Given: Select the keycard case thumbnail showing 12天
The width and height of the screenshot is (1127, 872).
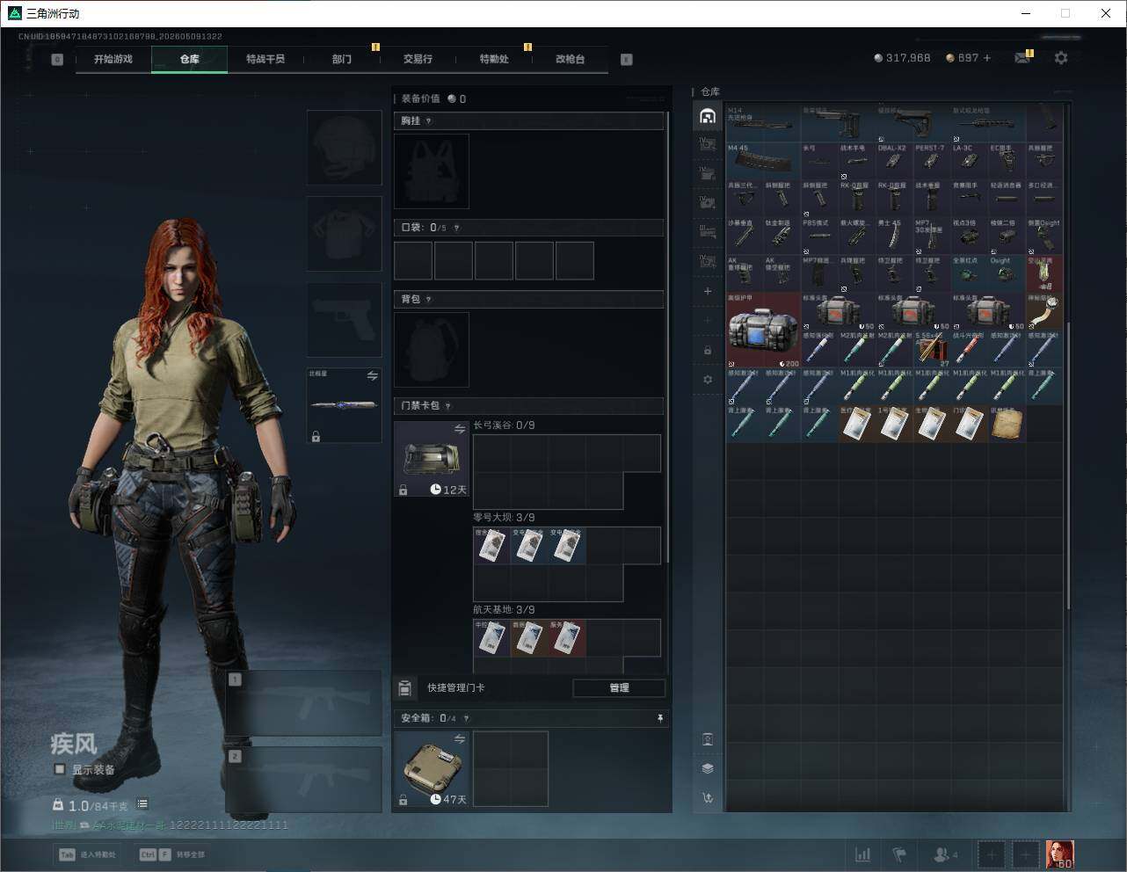Looking at the screenshot, I should tap(432, 459).
